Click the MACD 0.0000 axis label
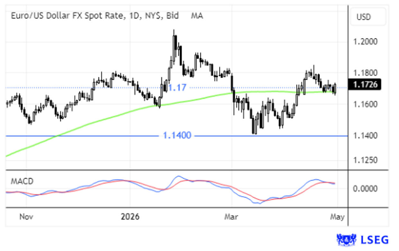The width and height of the screenshot is (399, 251). tap(365, 189)
